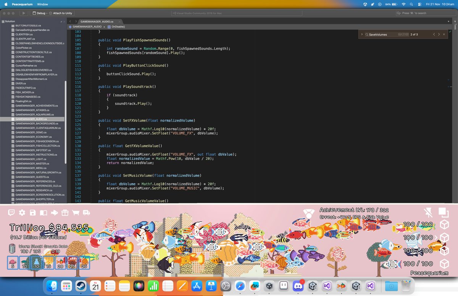This screenshot has width=458, height=296.
Task: Open FISH_MOVER.cs in solution tree
Action: pos(24,92)
